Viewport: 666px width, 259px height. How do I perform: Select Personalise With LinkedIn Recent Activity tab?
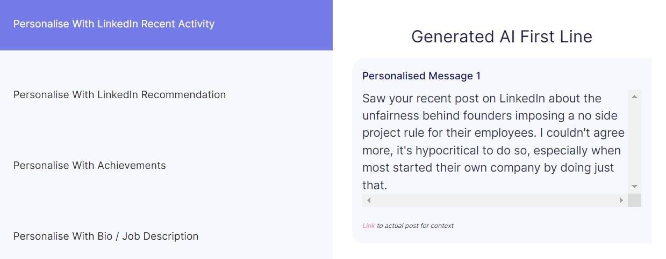[x=114, y=24]
